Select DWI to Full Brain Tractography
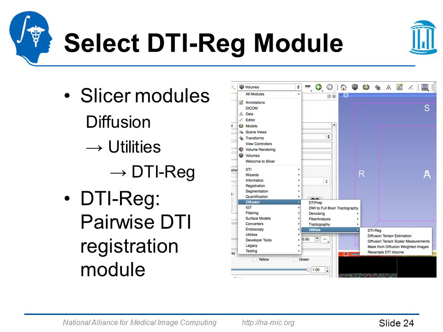 [x=330, y=208]
